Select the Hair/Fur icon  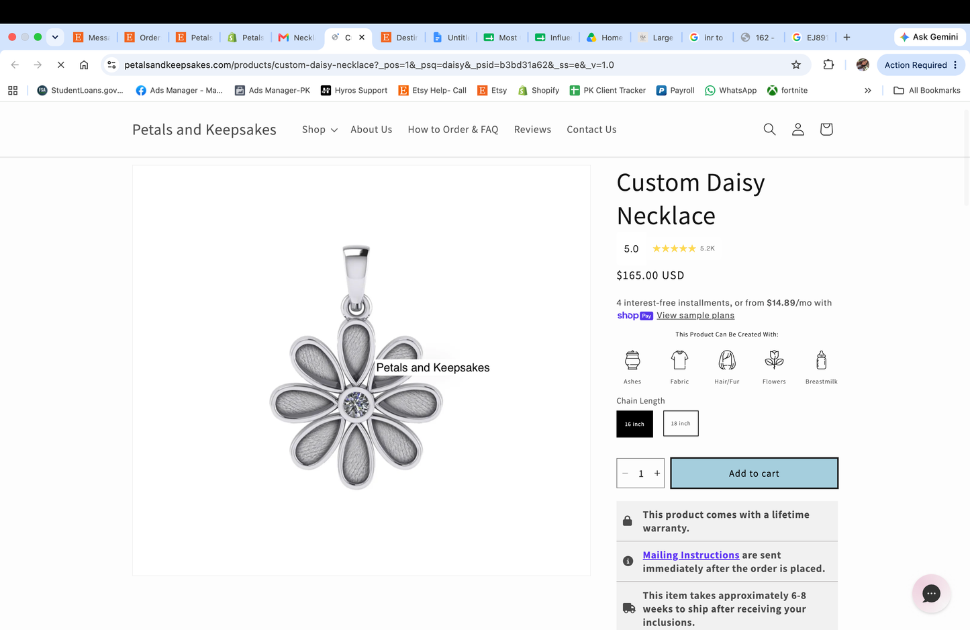click(727, 361)
